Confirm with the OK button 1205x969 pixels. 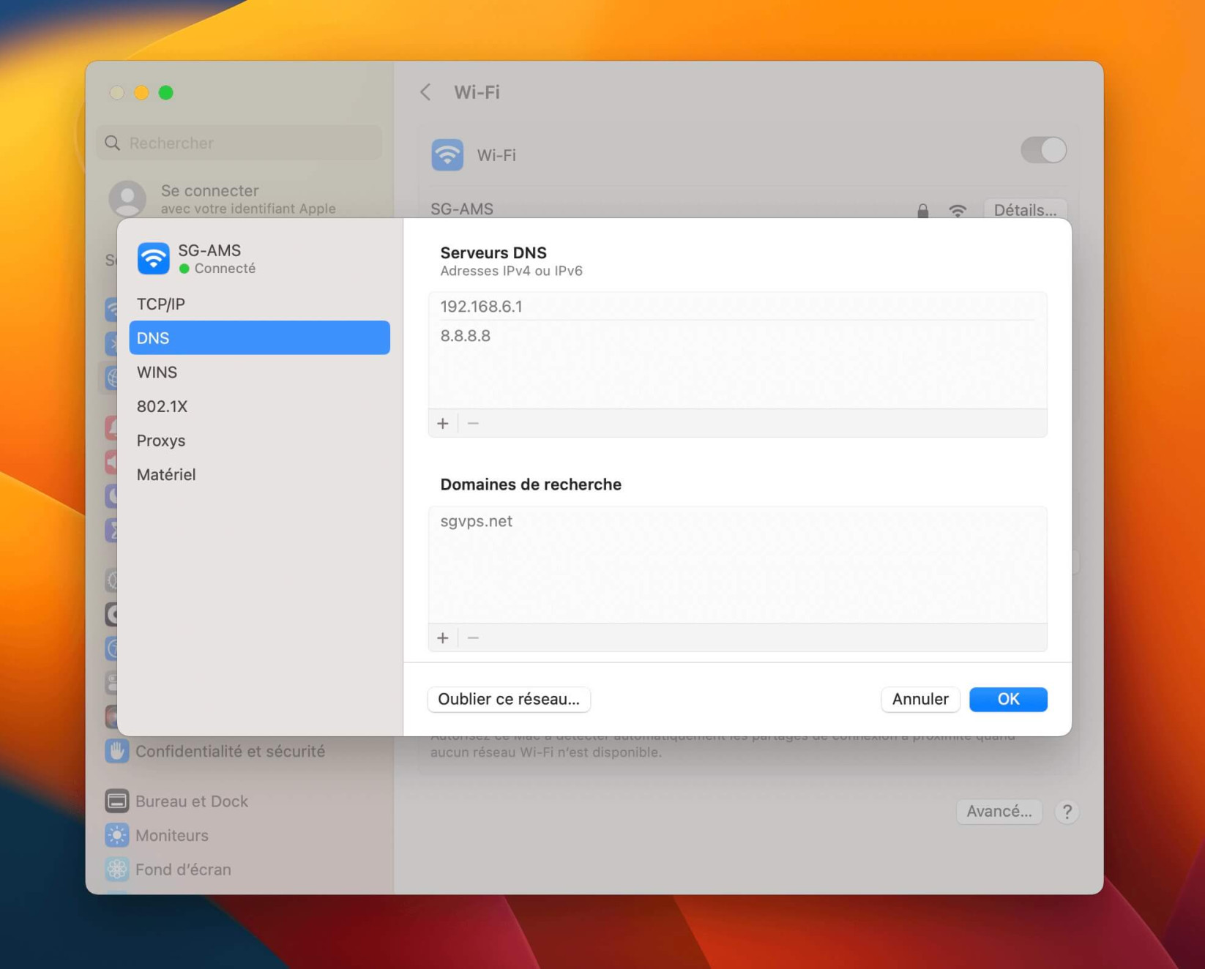pos(1008,699)
